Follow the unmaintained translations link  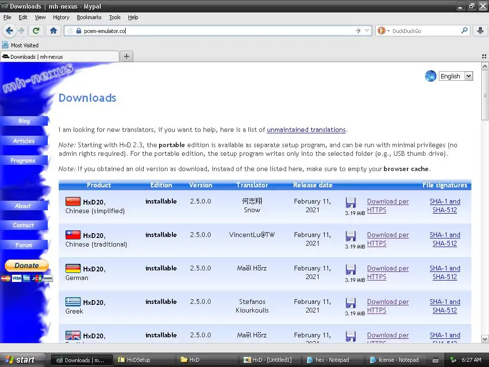click(x=306, y=130)
